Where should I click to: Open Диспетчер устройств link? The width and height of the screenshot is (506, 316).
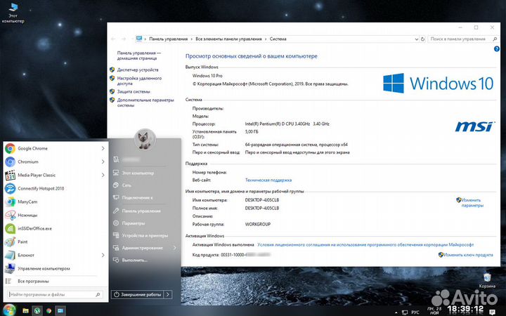(138, 70)
